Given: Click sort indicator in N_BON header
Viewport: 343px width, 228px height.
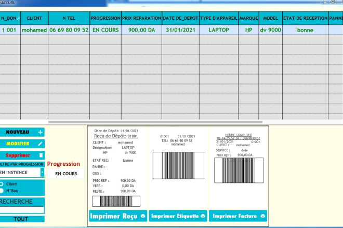Looking at the screenshot, I should (x=19, y=19).
